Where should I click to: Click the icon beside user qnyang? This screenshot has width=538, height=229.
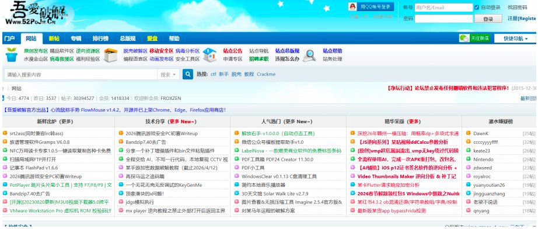click(x=469, y=210)
